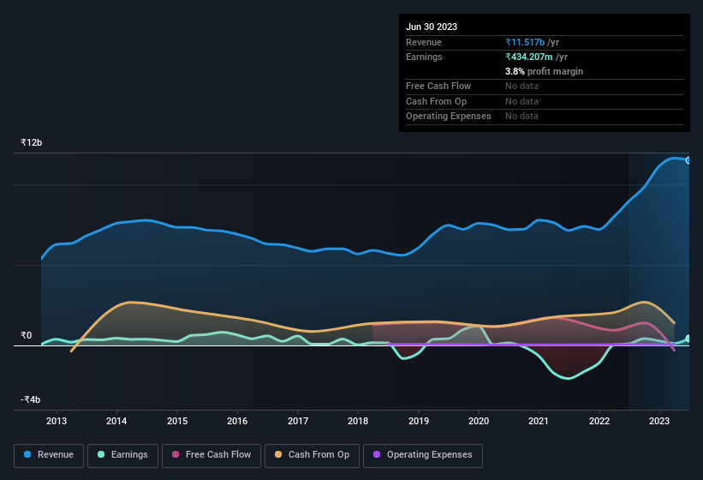Click the 2016 x-axis label
Screen dimensions: 703x480
point(237,421)
